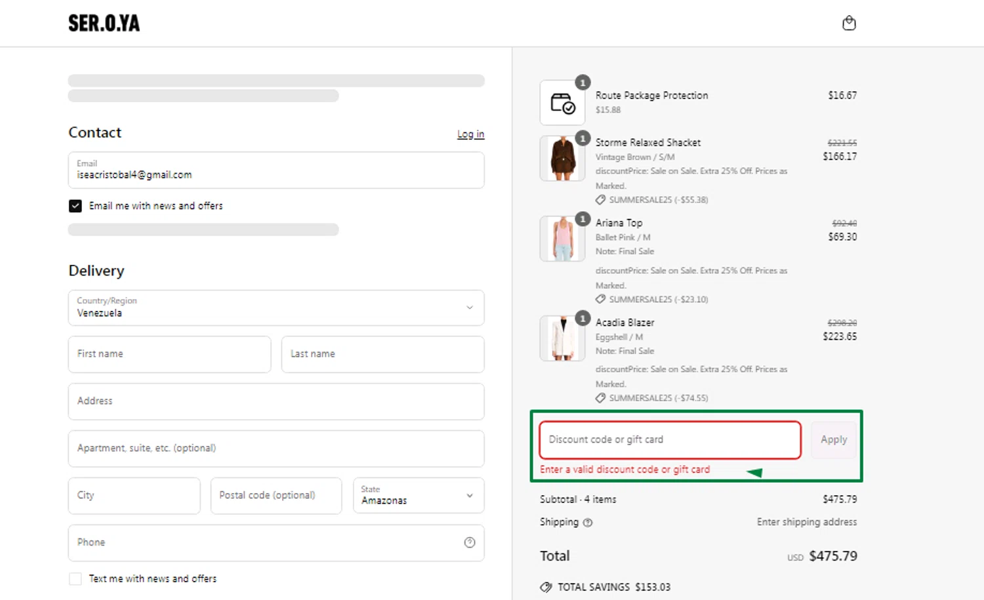Click the Storme Relaxed Shacket item name
984x600 pixels.
coord(648,142)
